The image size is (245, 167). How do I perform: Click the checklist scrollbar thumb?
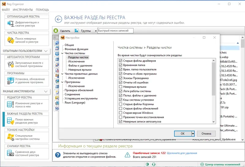(x=213, y=79)
